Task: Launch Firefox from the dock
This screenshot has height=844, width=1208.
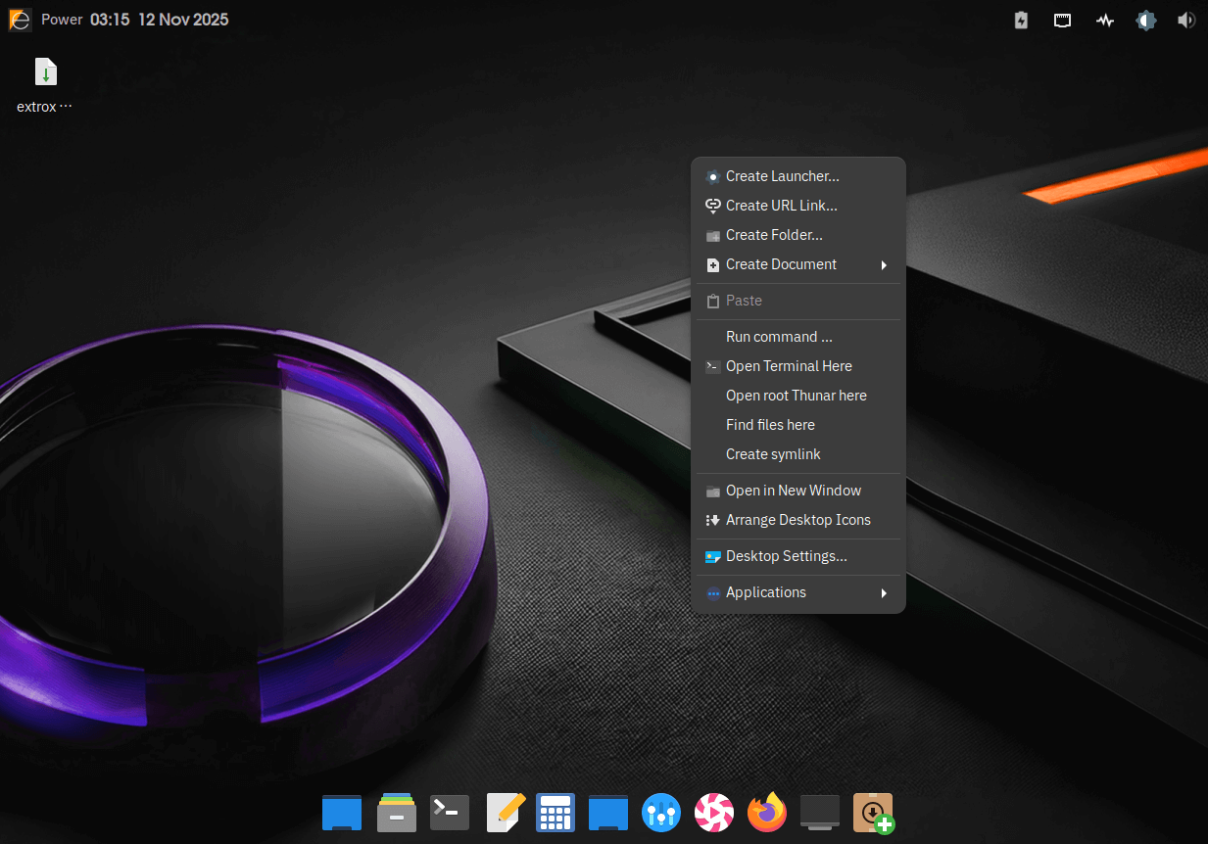Action: tap(767, 813)
